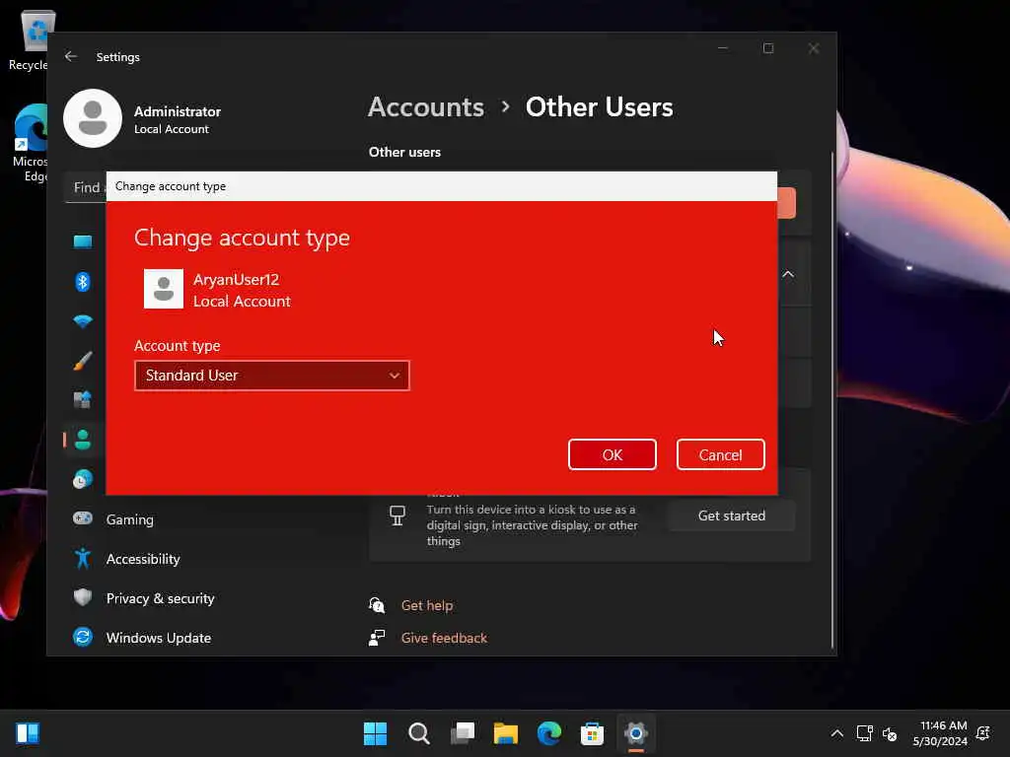Select the Microsoft Edge desktop shortcut
Viewport: 1010px width, 757px height.
pos(31,144)
